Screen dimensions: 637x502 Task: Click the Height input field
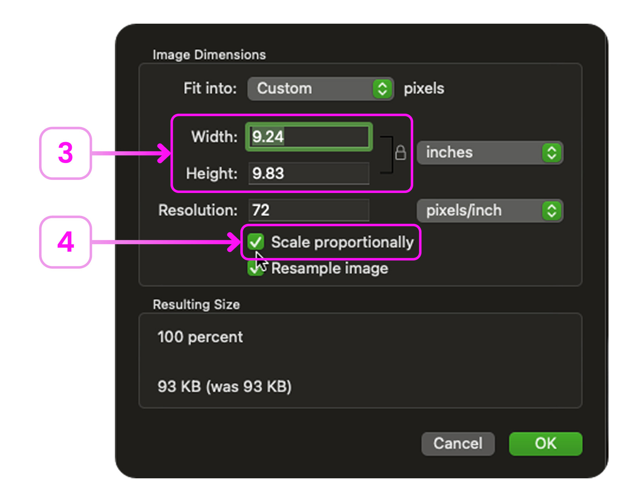[309, 174]
